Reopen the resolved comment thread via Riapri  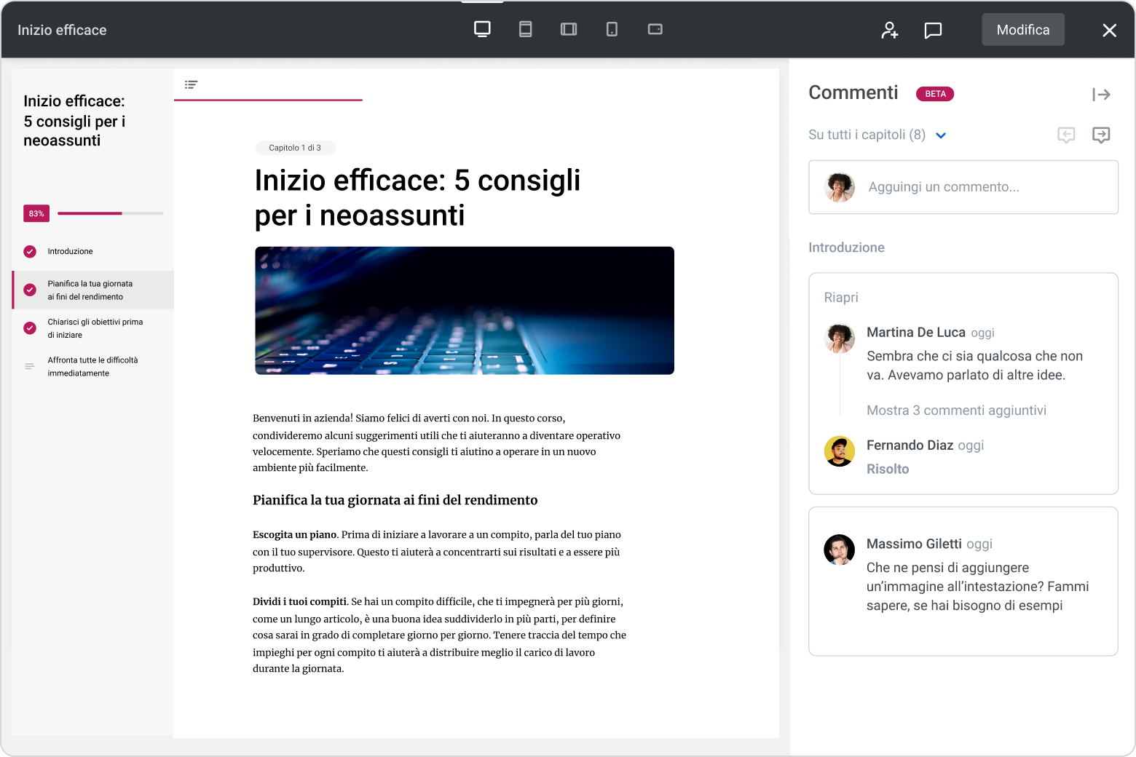(x=841, y=297)
